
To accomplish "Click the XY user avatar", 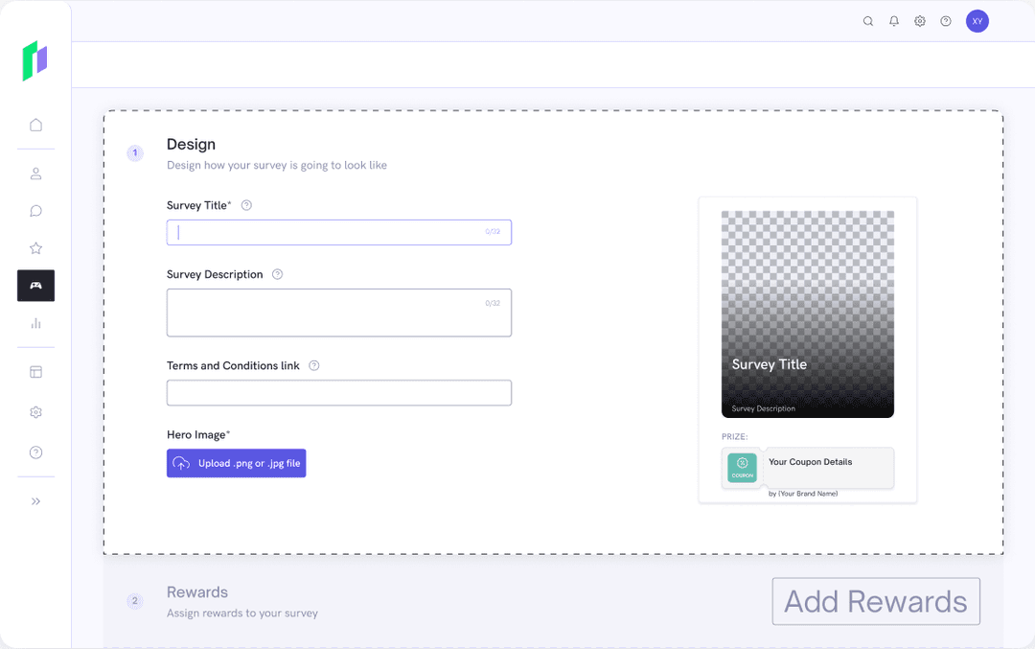I will tap(977, 21).
